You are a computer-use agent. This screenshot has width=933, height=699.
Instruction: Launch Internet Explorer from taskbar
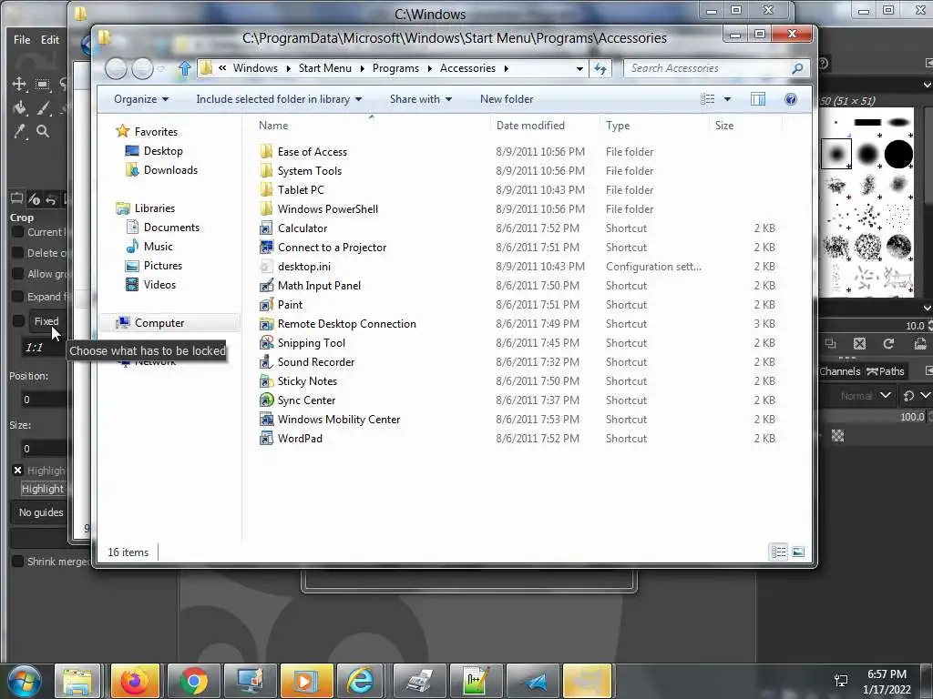click(361, 681)
